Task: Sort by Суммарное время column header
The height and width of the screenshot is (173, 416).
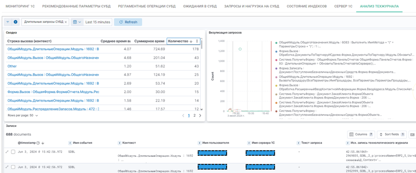Action: point(149,41)
